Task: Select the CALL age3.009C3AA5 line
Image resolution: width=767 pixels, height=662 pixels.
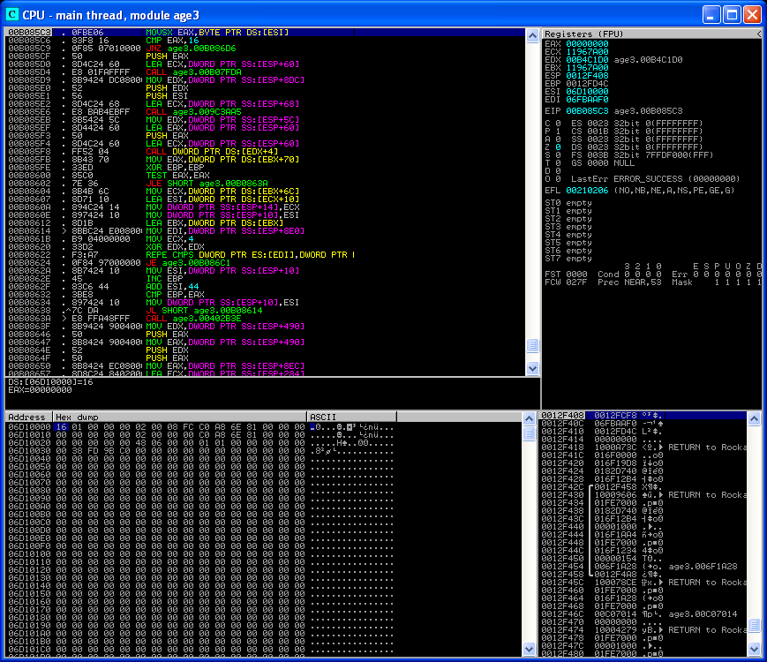Action: [193, 111]
